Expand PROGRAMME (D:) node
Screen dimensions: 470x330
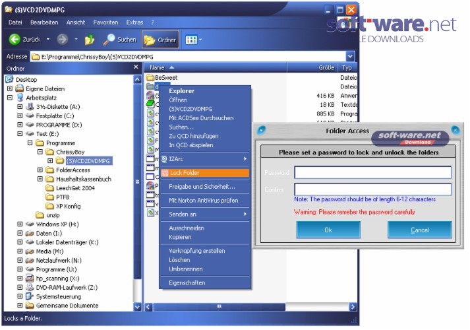coord(20,125)
